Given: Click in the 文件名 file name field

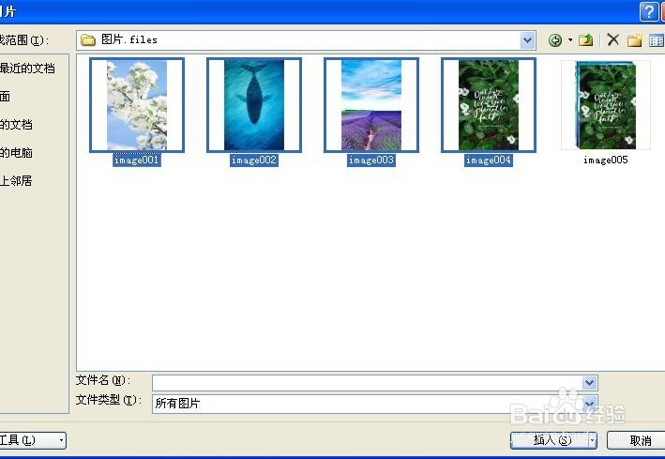Looking at the screenshot, I should 368,383.
